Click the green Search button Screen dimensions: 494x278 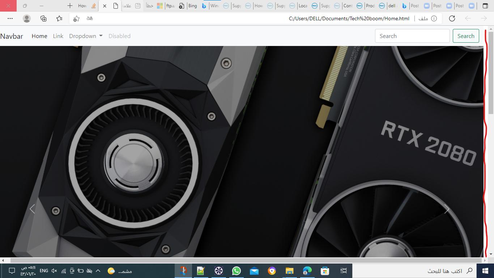tap(466, 36)
